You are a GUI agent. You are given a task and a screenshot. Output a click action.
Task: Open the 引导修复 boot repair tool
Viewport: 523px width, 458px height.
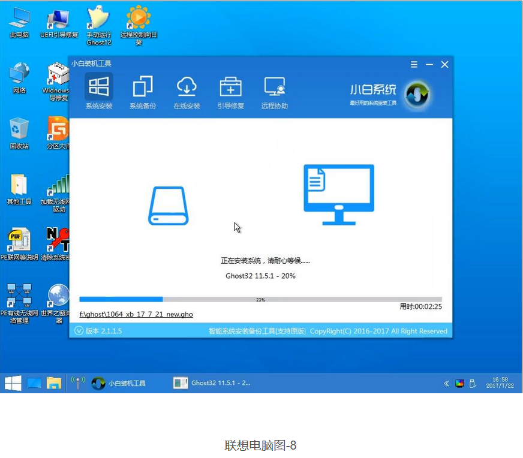click(x=230, y=91)
